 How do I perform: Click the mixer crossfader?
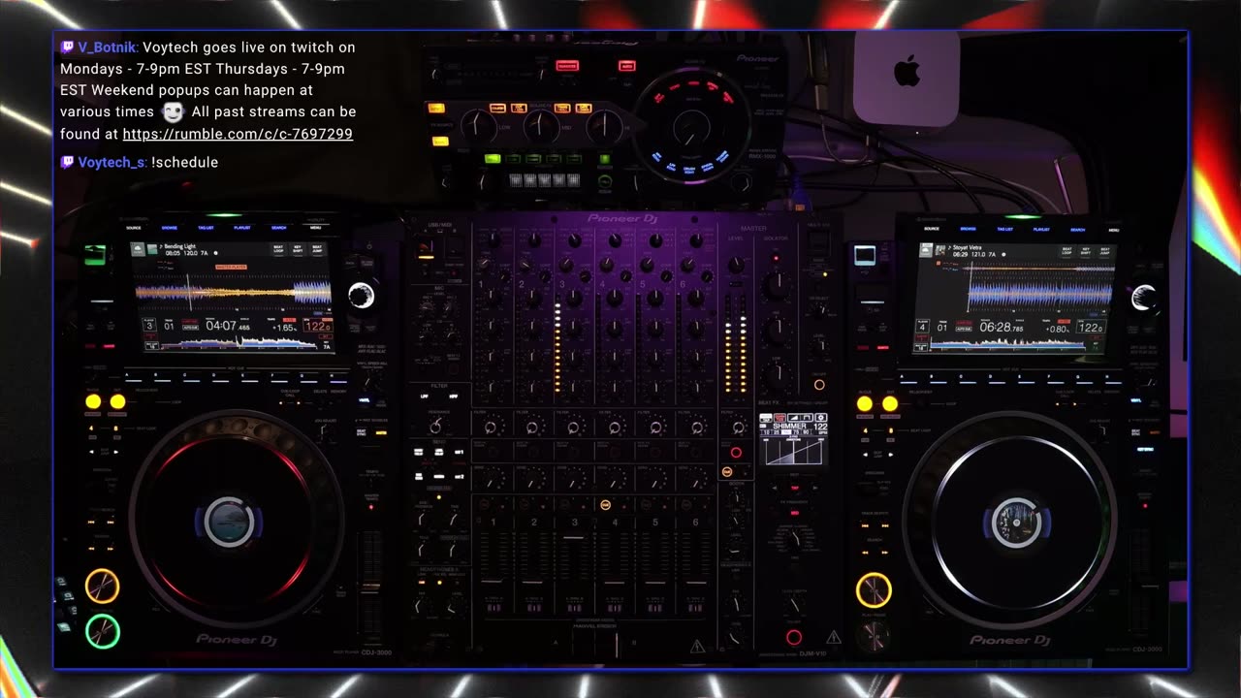tap(616, 644)
